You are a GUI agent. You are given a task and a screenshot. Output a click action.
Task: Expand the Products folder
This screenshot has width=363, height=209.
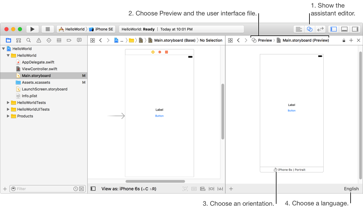pos(8,116)
